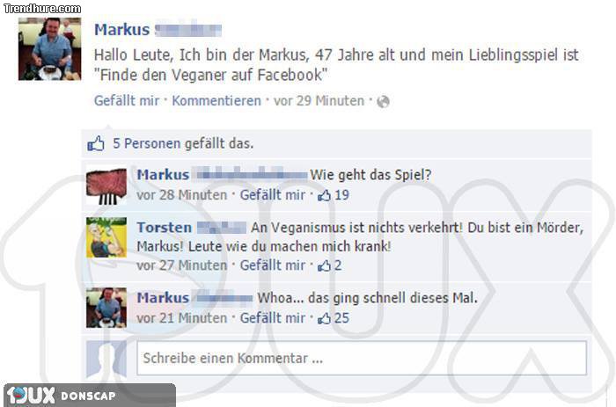Click the like count thumb showing 19
Viewport: 616px width, 407px height.
(x=334, y=195)
